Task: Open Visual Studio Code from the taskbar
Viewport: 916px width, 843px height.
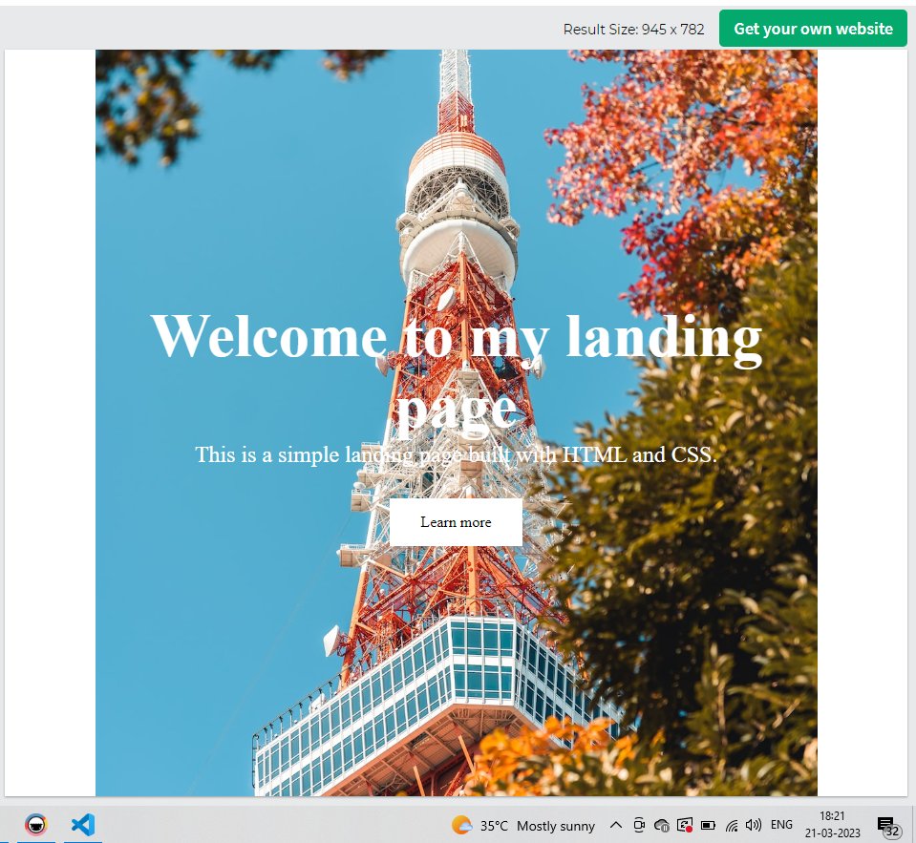Action: click(x=83, y=825)
